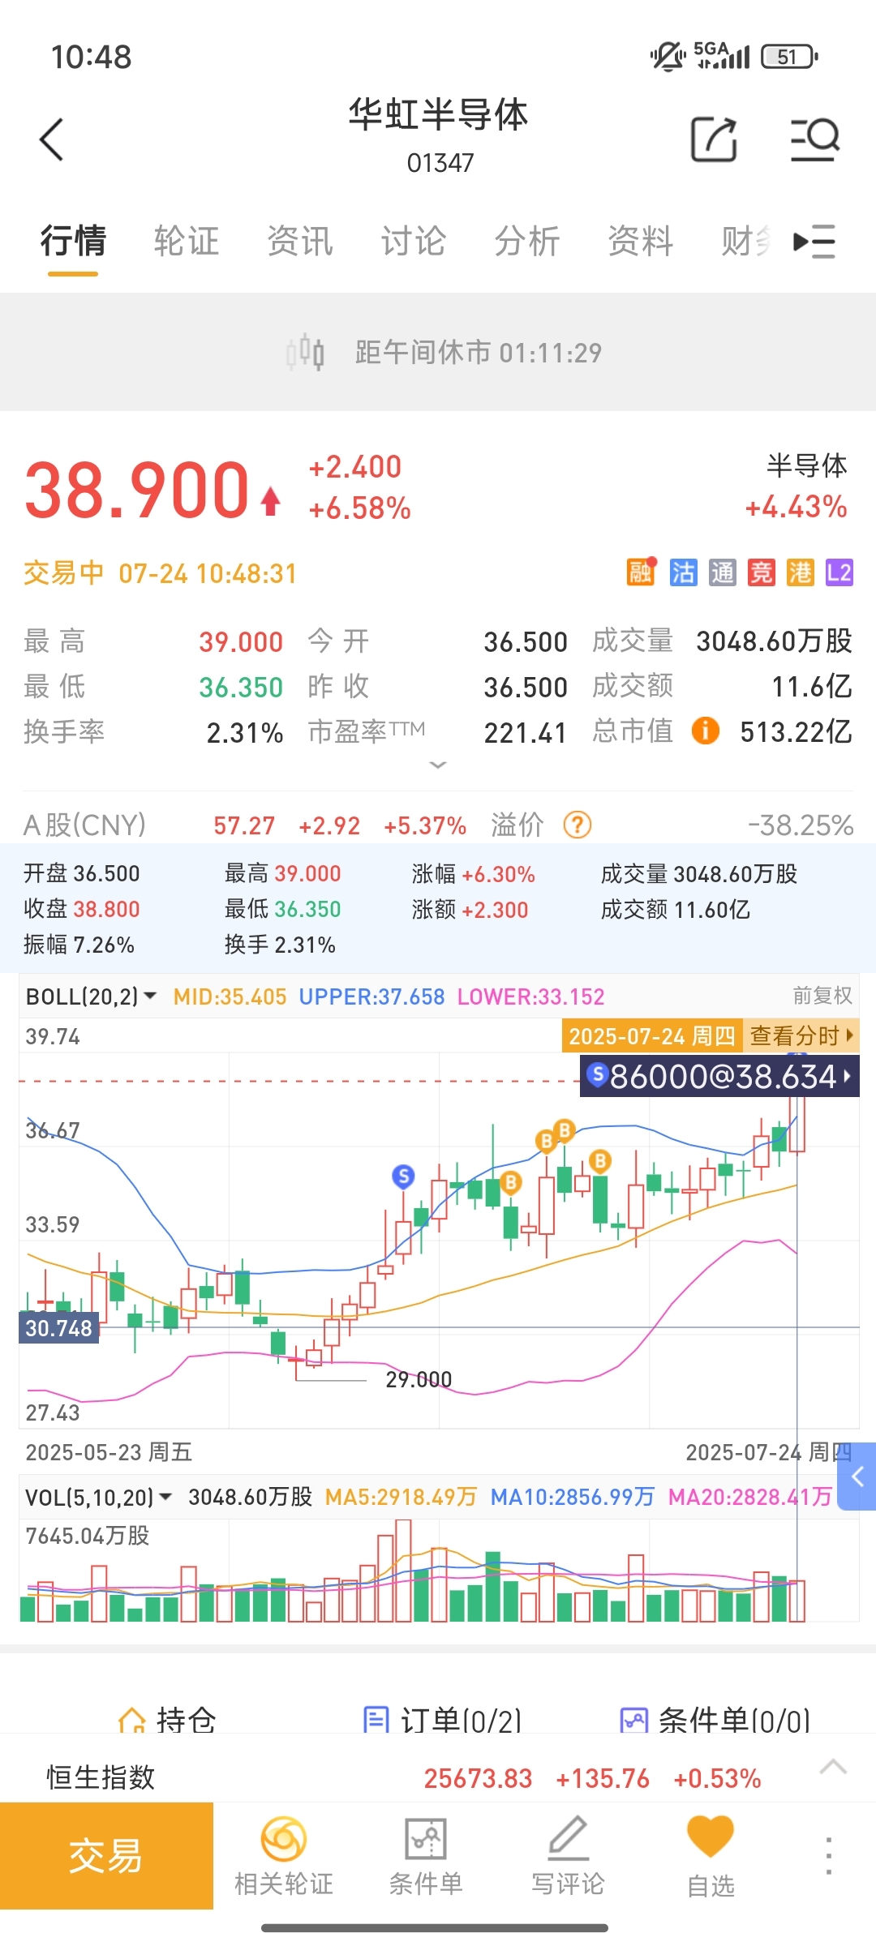Tap 查看分时 to view intraday chart
The image size is (876, 1946).
pyautogui.click(x=801, y=1035)
